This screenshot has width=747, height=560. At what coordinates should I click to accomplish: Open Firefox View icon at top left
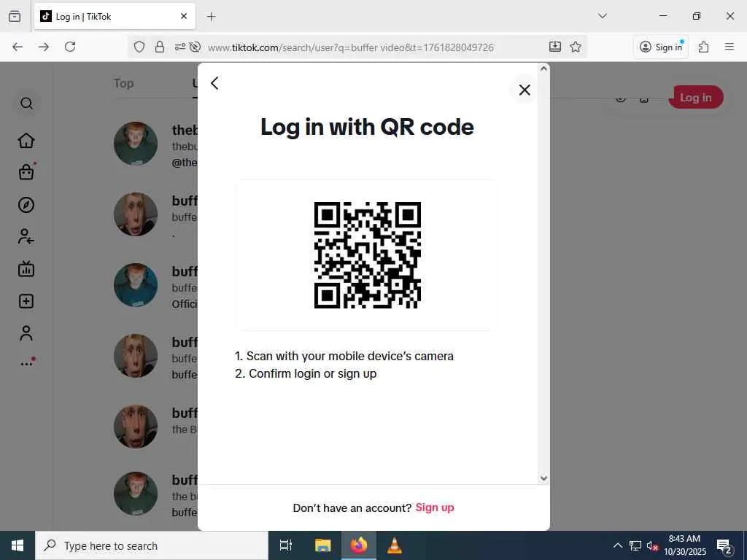(x=15, y=16)
